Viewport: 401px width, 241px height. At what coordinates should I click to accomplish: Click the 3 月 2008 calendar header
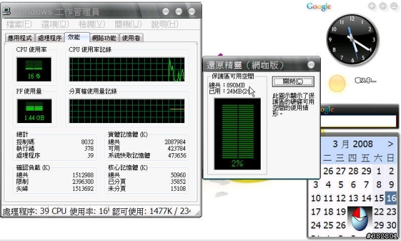pyautogui.click(x=353, y=144)
